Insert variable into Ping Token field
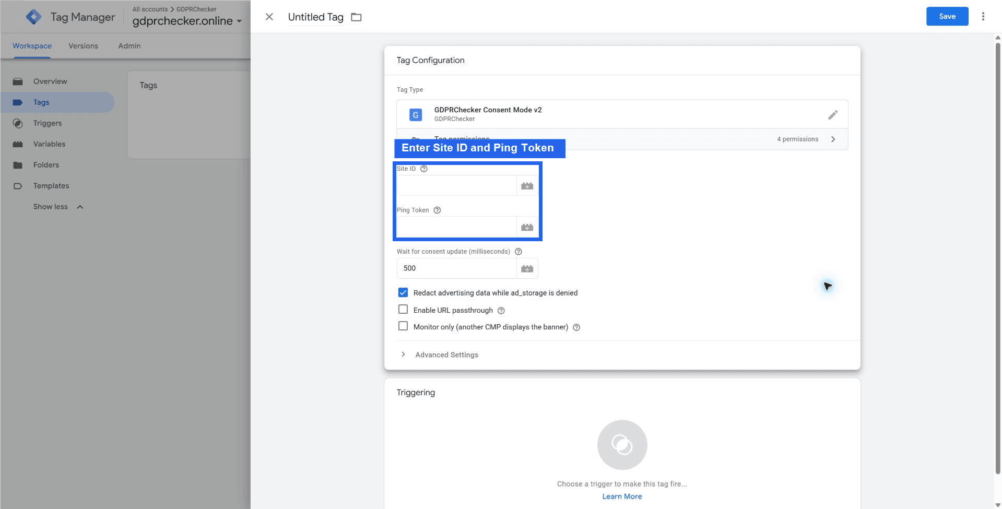 527,227
